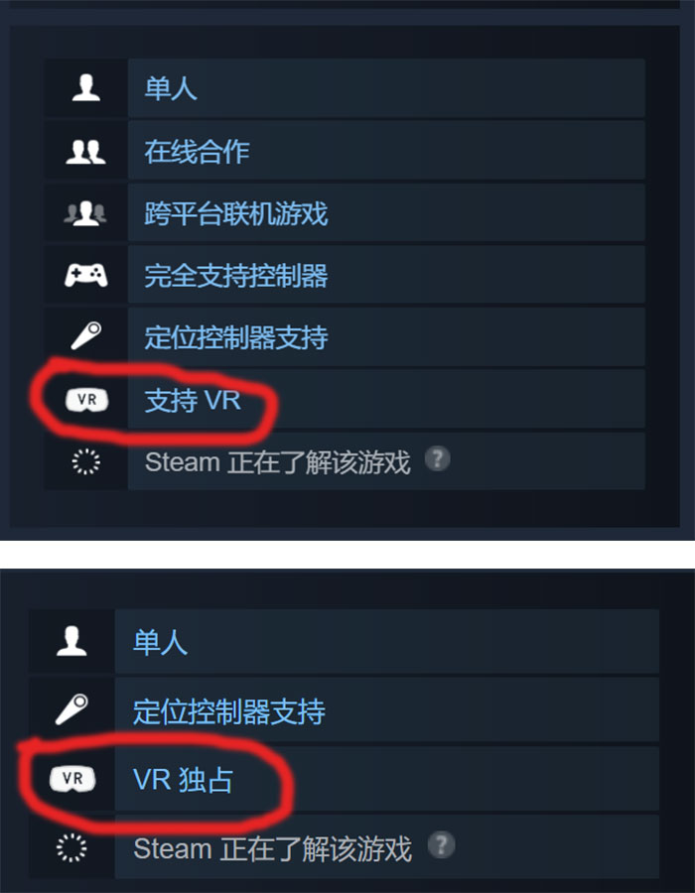Open the VR 独占 feature link
This screenshot has width=695, height=893.
point(183,779)
